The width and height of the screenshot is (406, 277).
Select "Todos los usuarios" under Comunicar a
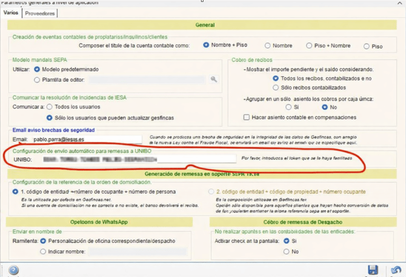(50, 107)
